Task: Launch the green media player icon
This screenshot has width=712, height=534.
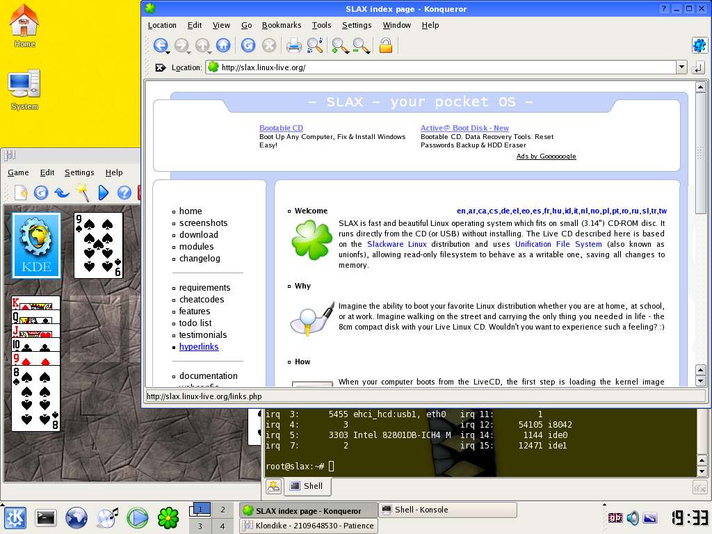Action: pos(138,517)
